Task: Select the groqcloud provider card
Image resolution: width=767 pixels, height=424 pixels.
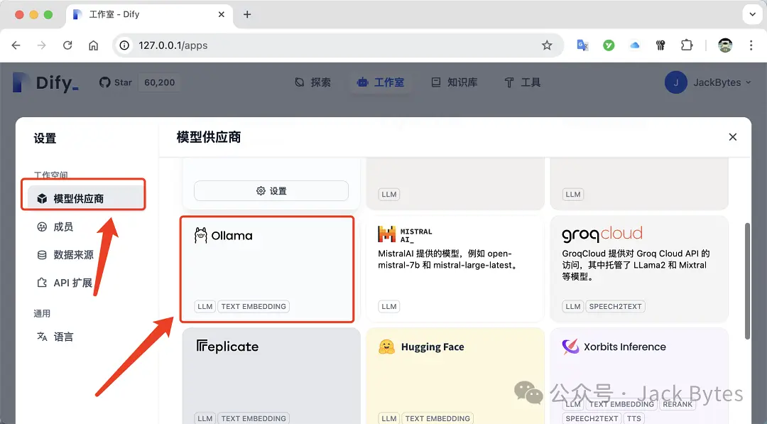Action: click(x=638, y=268)
